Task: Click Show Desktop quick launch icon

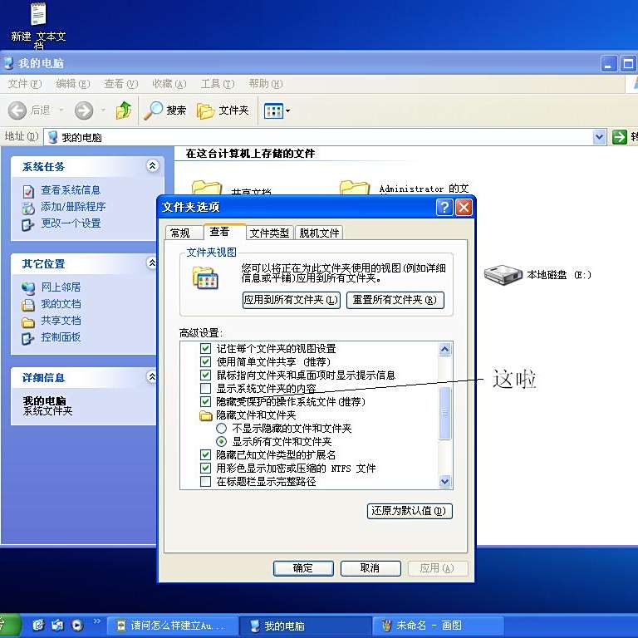Action: [57, 625]
